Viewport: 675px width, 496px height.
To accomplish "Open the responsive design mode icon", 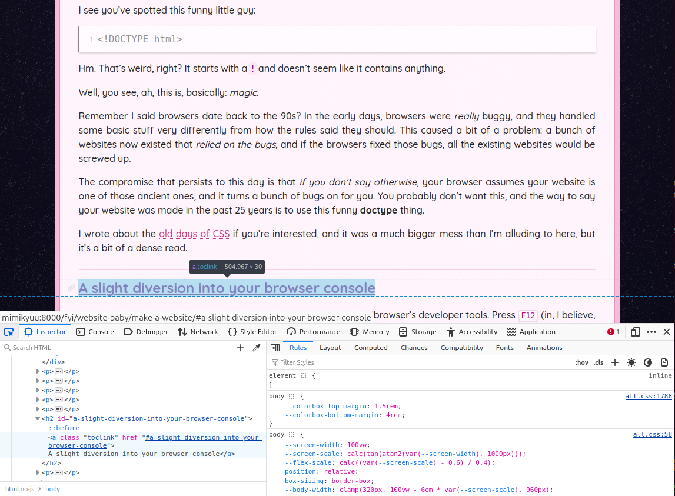I will coord(636,332).
